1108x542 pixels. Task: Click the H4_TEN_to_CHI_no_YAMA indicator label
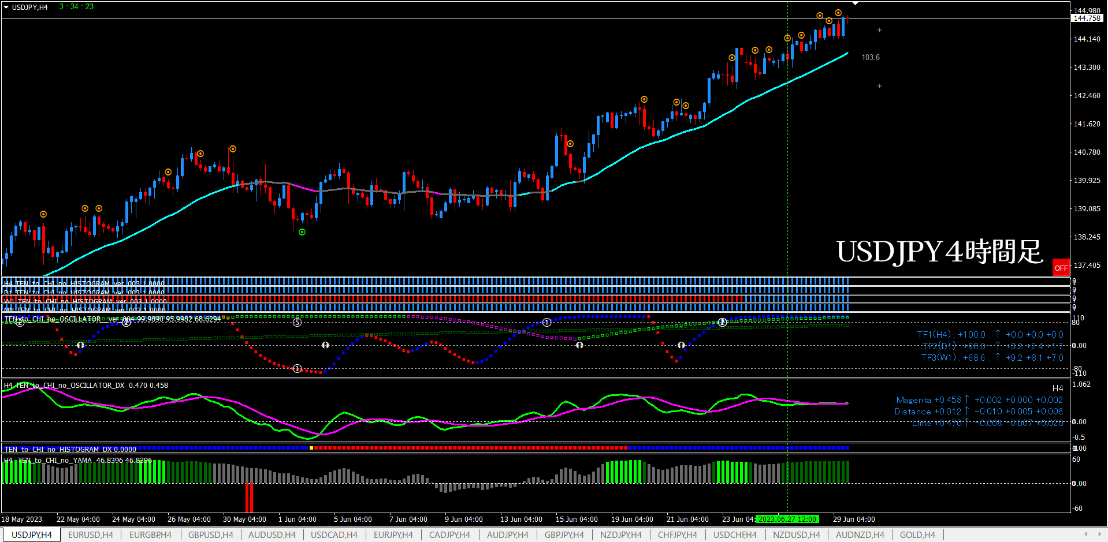tap(78, 460)
